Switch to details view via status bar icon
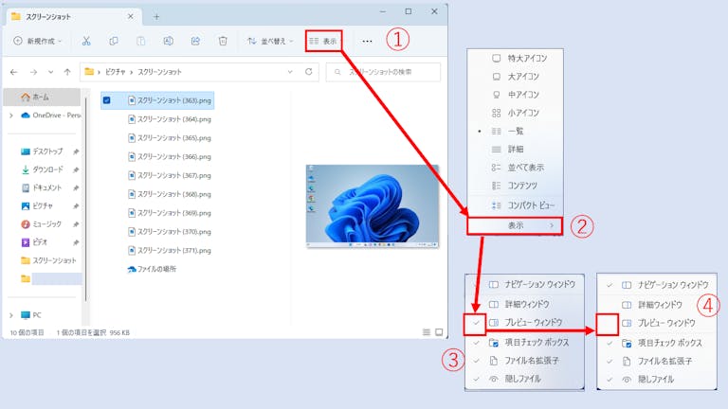Viewport: 728px width, 409px height. coord(427,332)
